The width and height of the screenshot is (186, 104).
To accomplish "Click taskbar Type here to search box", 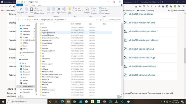I will coord(26,101).
